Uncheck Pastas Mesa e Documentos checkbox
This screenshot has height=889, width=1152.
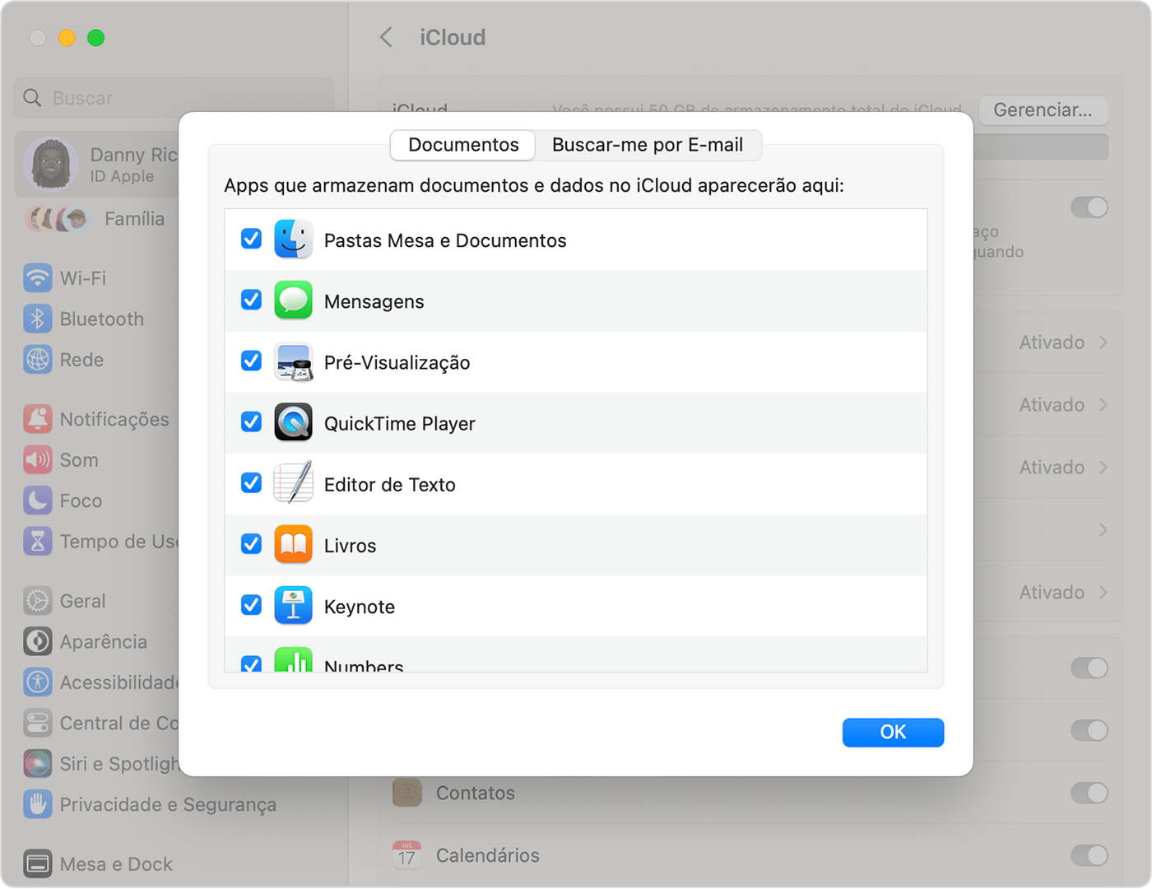251,239
